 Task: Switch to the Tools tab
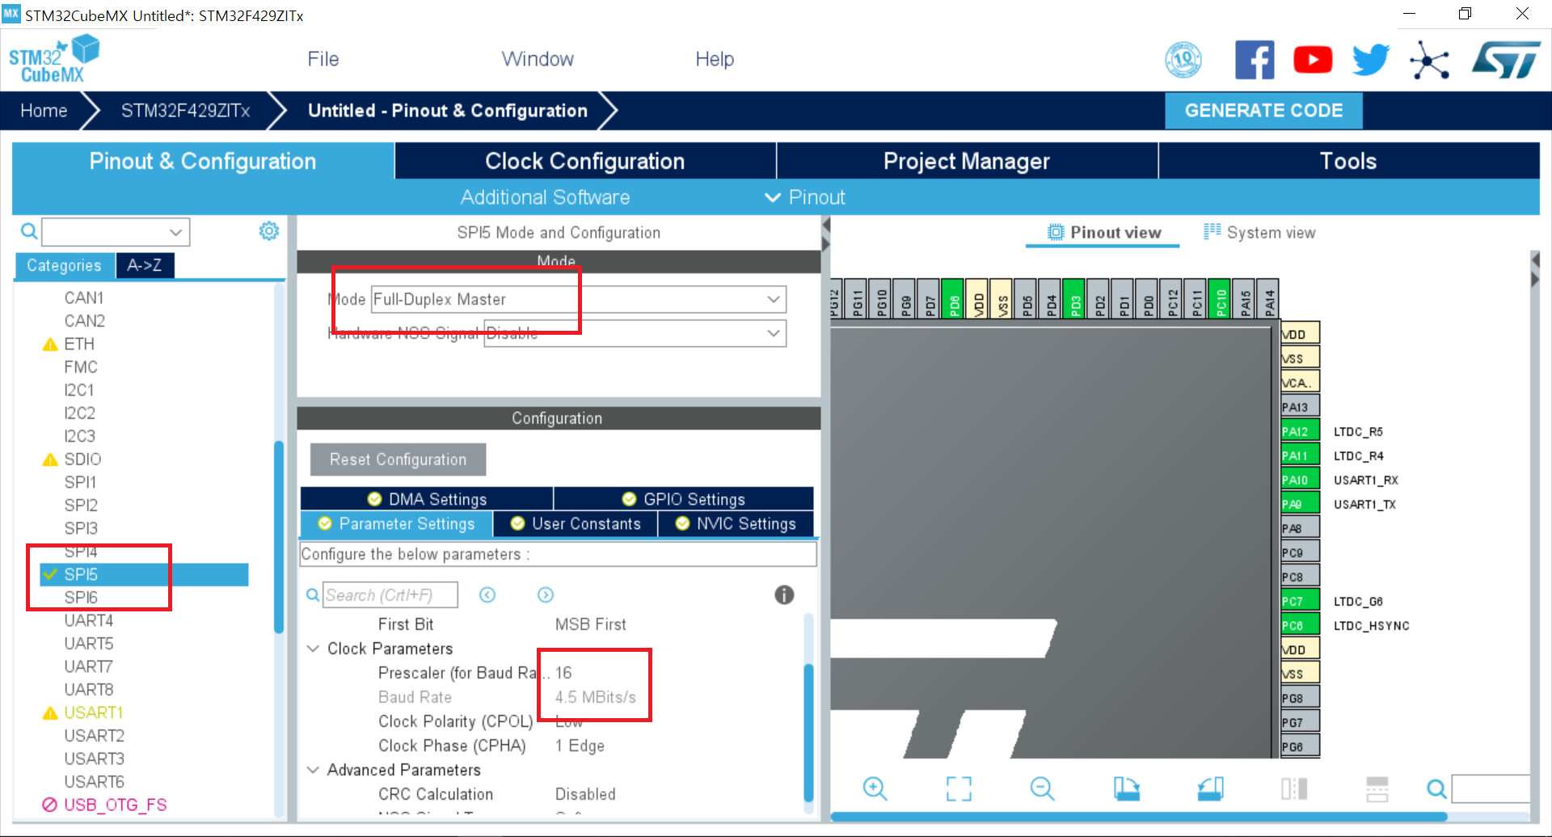pyautogui.click(x=1348, y=161)
